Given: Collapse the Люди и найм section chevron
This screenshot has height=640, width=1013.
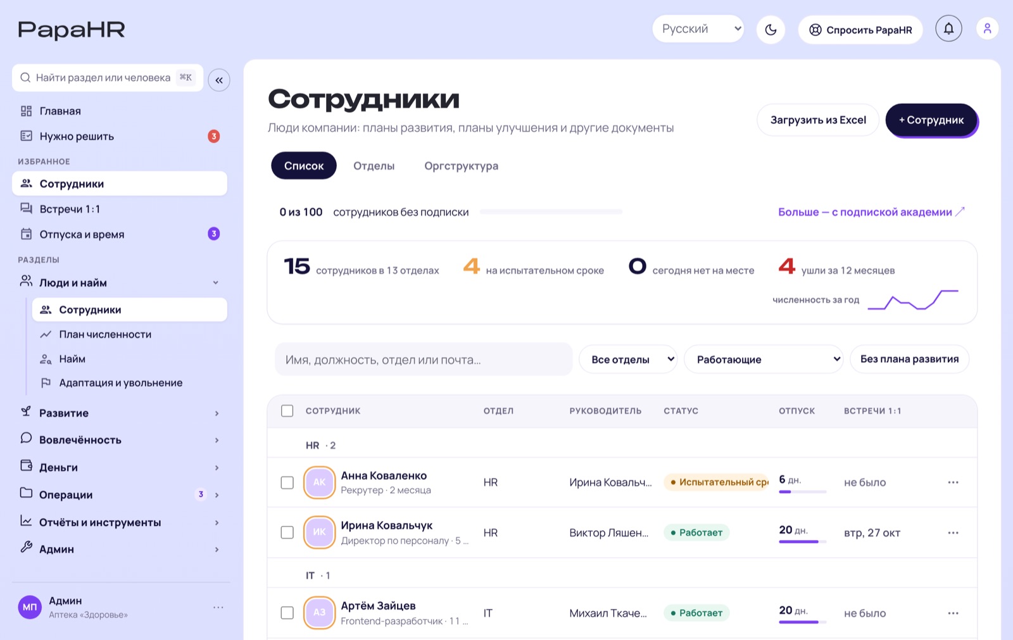Looking at the screenshot, I should pos(216,282).
